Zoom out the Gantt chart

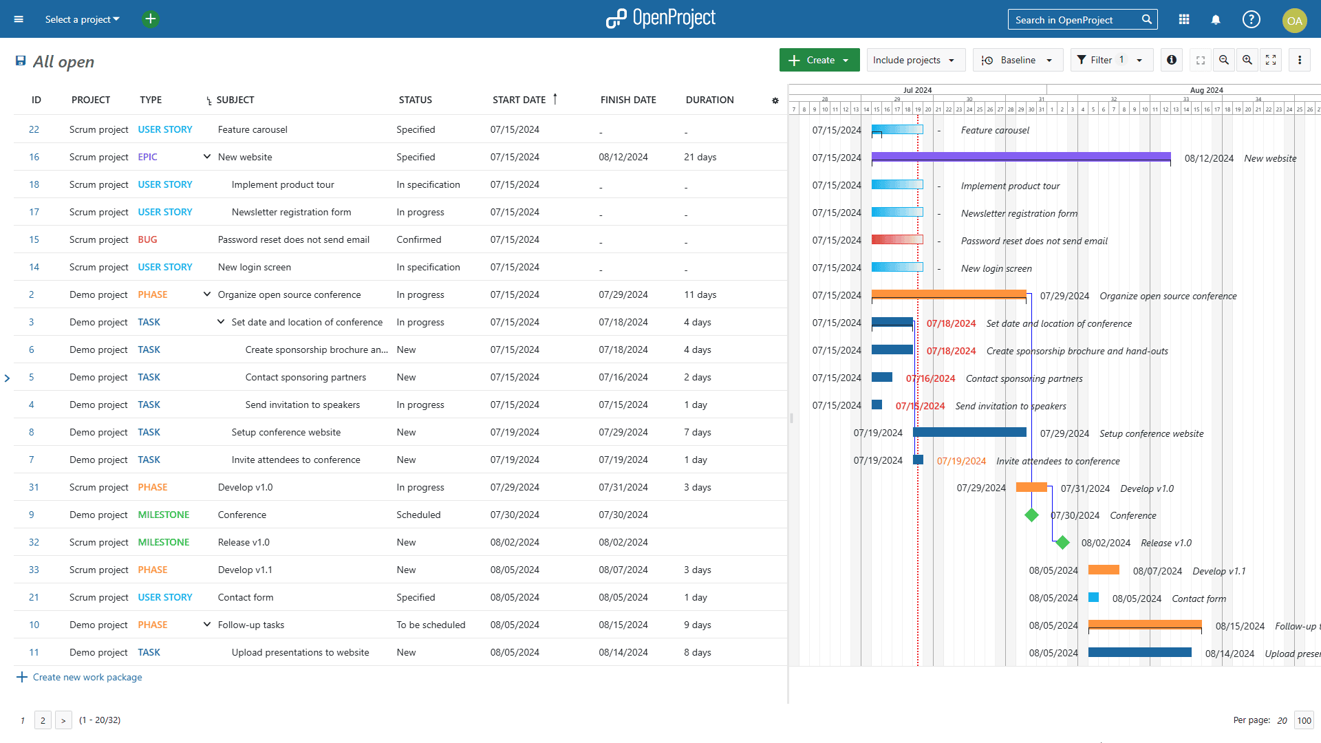tap(1224, 60)
